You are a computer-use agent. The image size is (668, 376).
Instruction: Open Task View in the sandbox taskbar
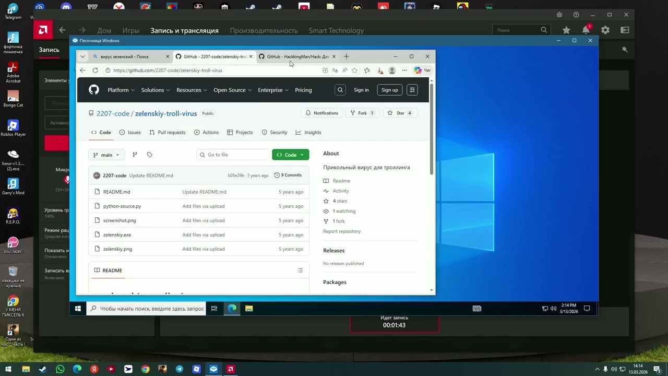tap(214, 309)
